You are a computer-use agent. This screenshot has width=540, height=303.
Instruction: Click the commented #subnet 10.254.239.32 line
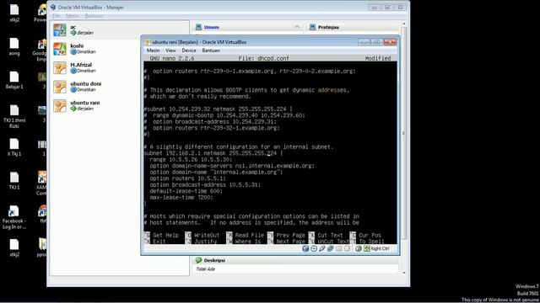[218, 109]
